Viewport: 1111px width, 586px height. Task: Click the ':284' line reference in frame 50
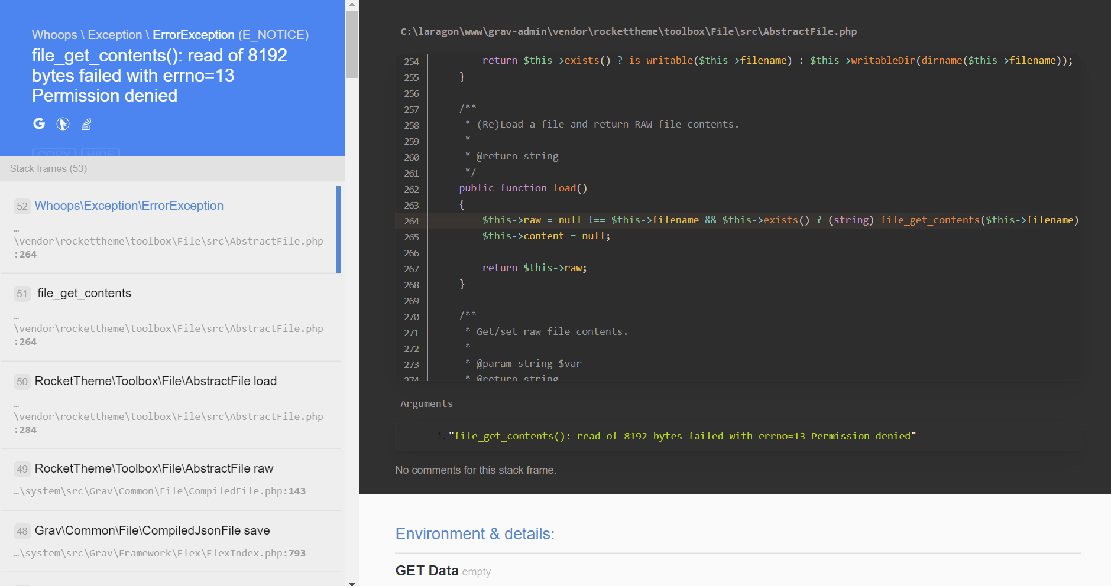click(25, 430)
